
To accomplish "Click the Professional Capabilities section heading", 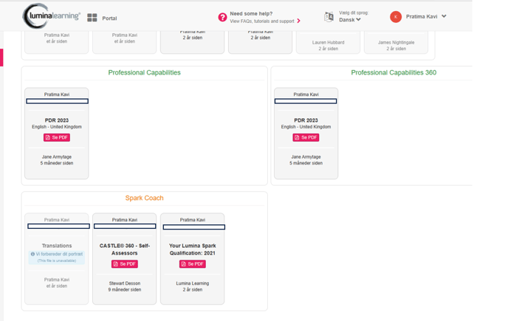I will pos(145,72).
